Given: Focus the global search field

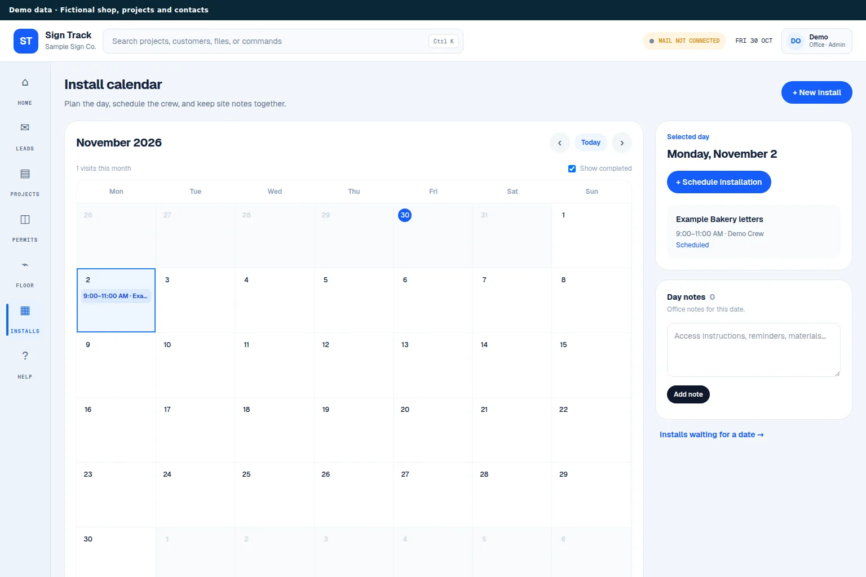Looking at the screenshot, I should pyautogui.click(x=283, y=41).
